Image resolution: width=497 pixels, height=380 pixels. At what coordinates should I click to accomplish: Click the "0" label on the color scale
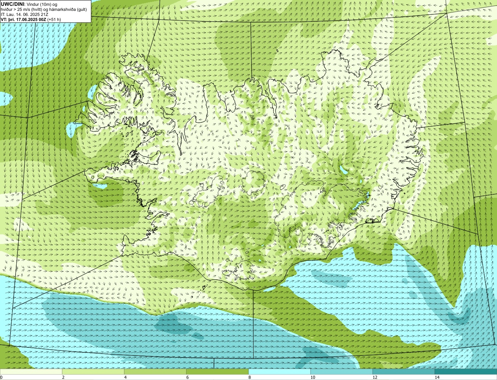1,377
